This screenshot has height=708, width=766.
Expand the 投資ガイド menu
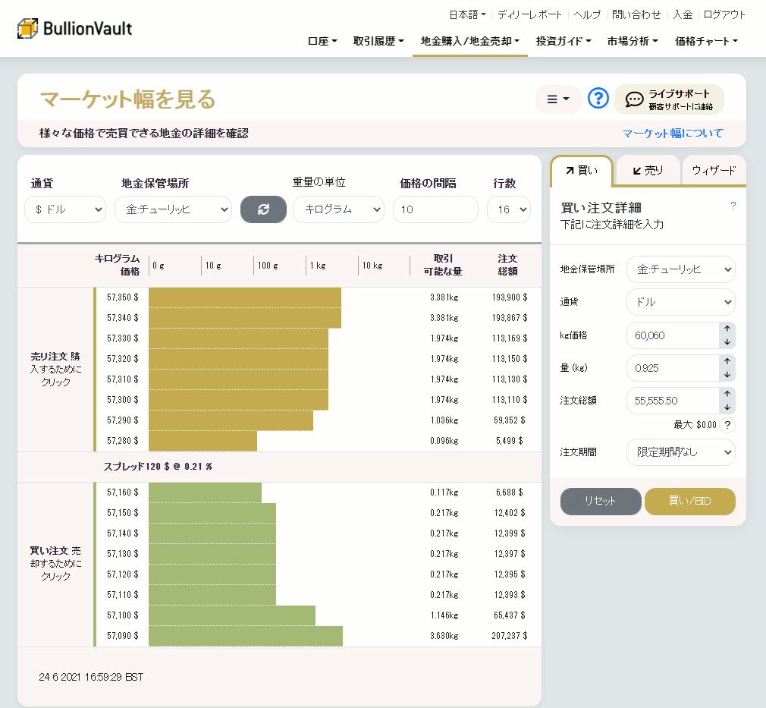564,41
